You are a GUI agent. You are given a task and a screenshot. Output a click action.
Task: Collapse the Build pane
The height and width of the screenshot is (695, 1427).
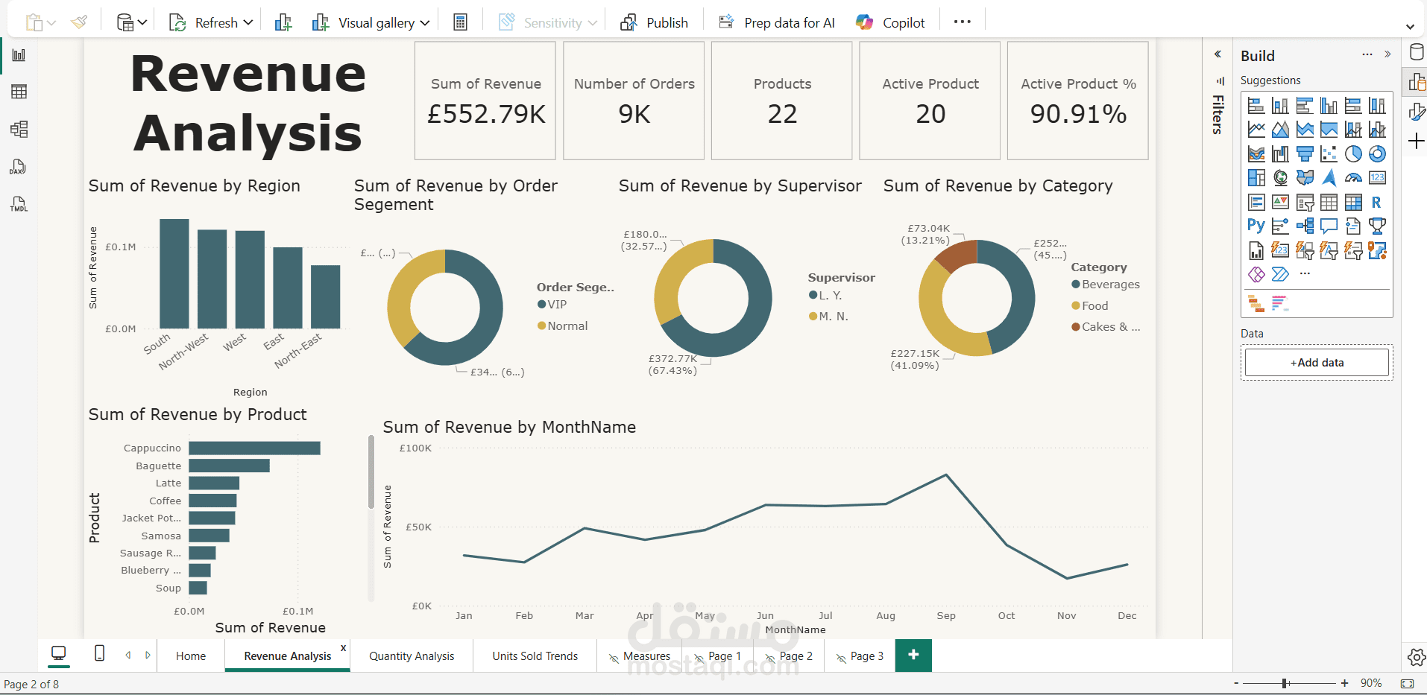pos(1388,54)
